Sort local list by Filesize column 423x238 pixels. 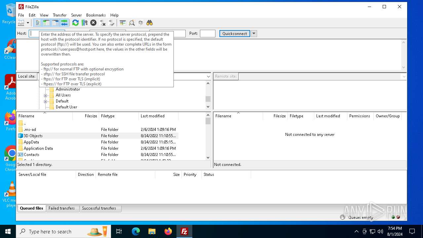pyautogui.click(x=86, y=116)
